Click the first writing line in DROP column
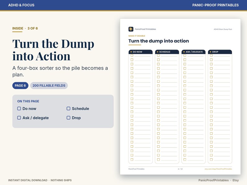The width and height of the screenshot is (247, 185). click(x=222, y=56)
